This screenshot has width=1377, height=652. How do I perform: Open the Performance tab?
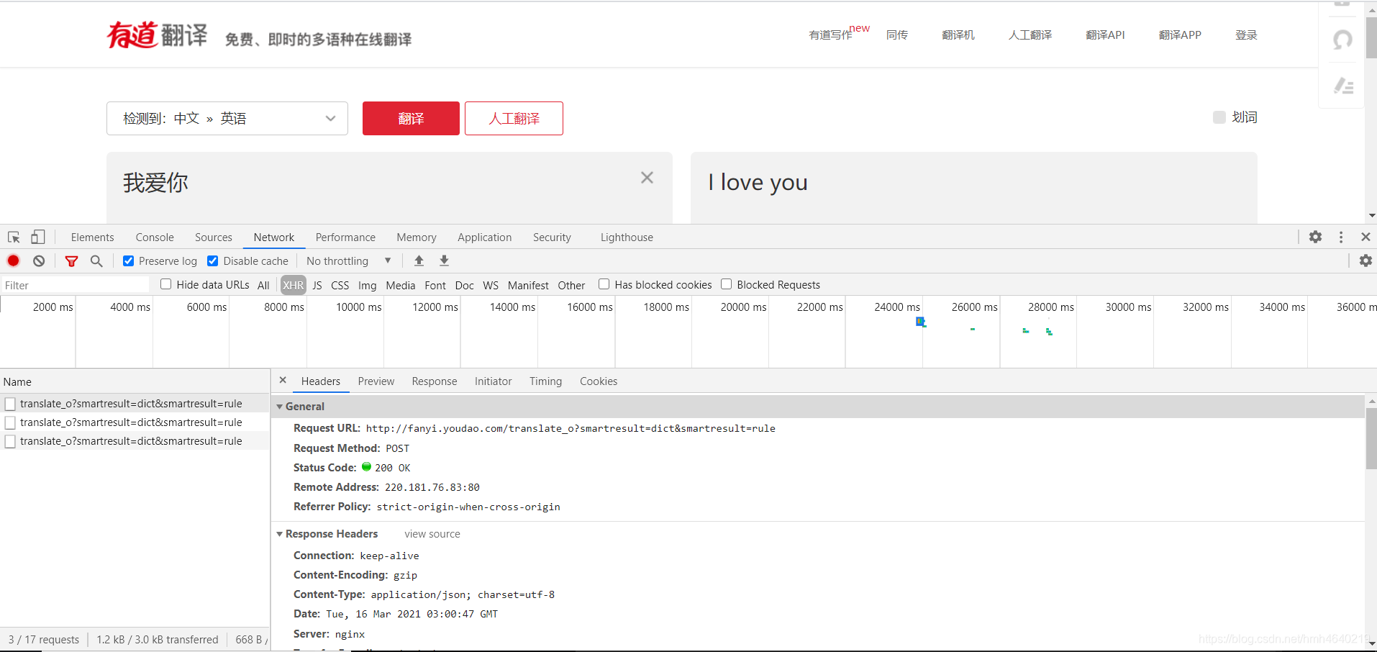(345, 237)
